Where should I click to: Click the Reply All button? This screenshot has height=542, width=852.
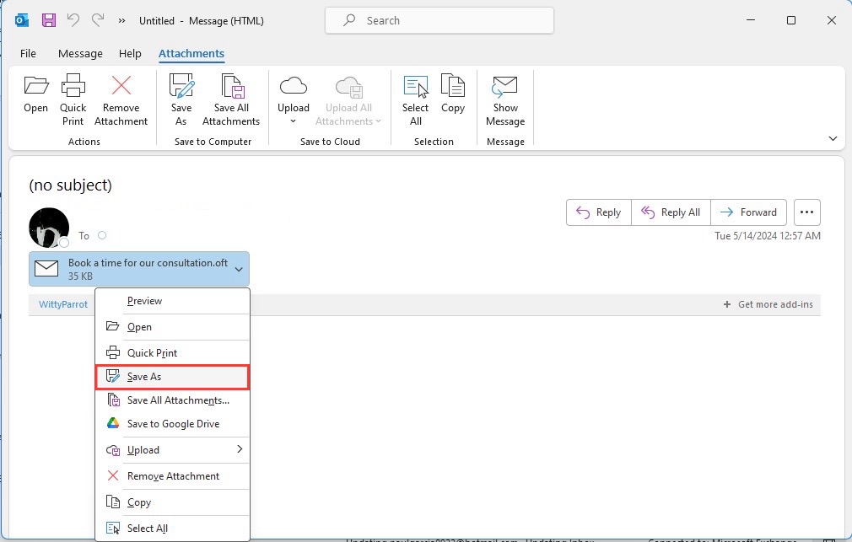point(671,212)
